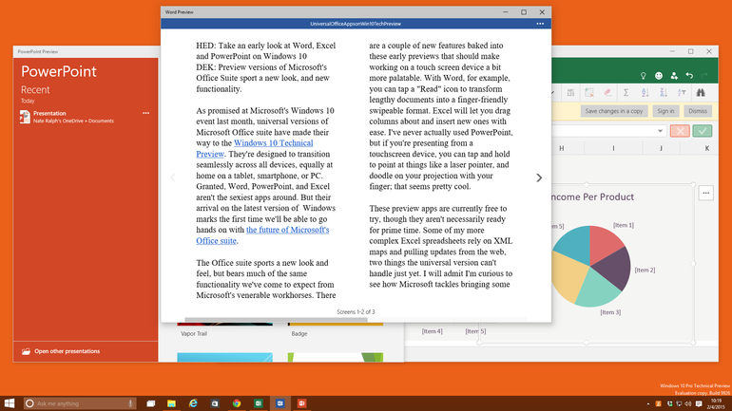Screen dimensions: 732x411
Task: Select the Clear eraser icon in Excel
Action: tap(607, 93)
